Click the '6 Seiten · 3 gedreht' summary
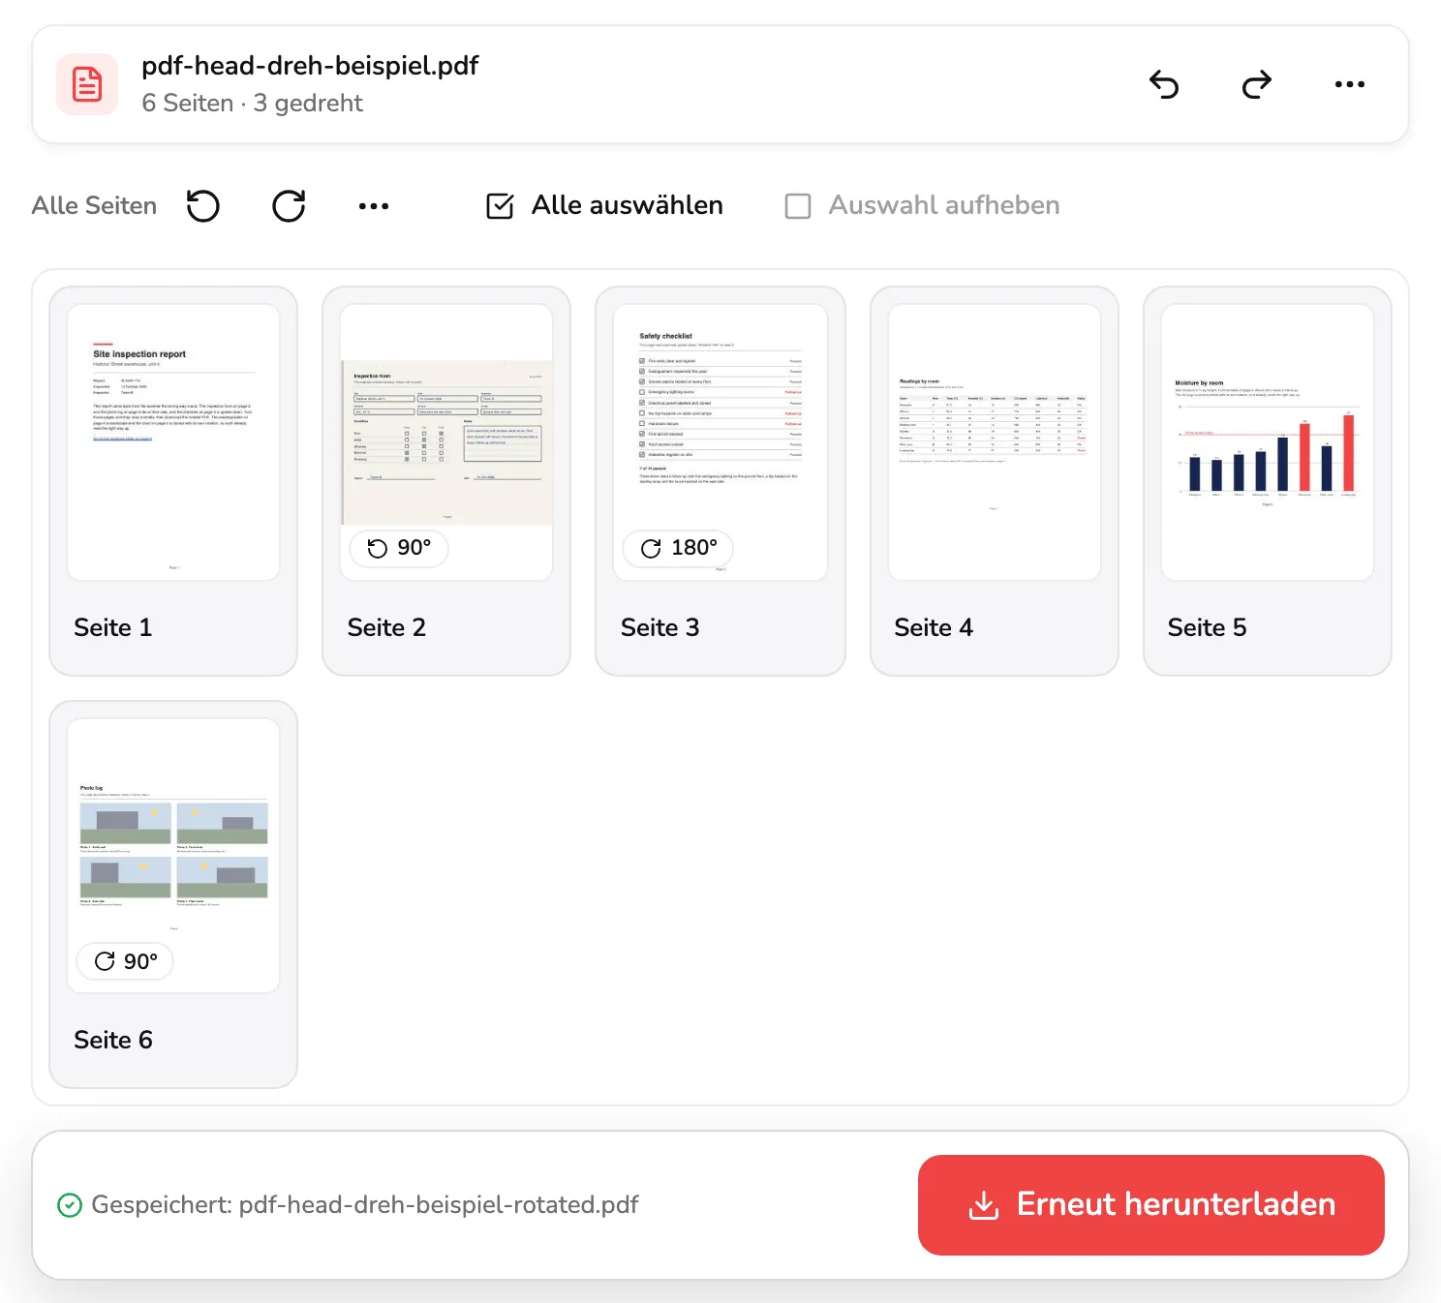Image resolution: width=1441 pixels, height=1303 pixels. point(252,104)
